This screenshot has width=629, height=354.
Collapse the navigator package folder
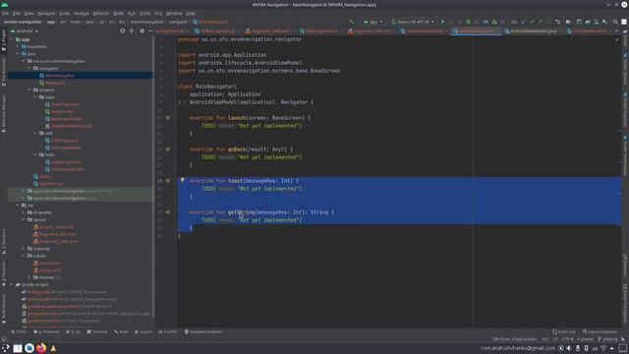[x=29, y=68]
